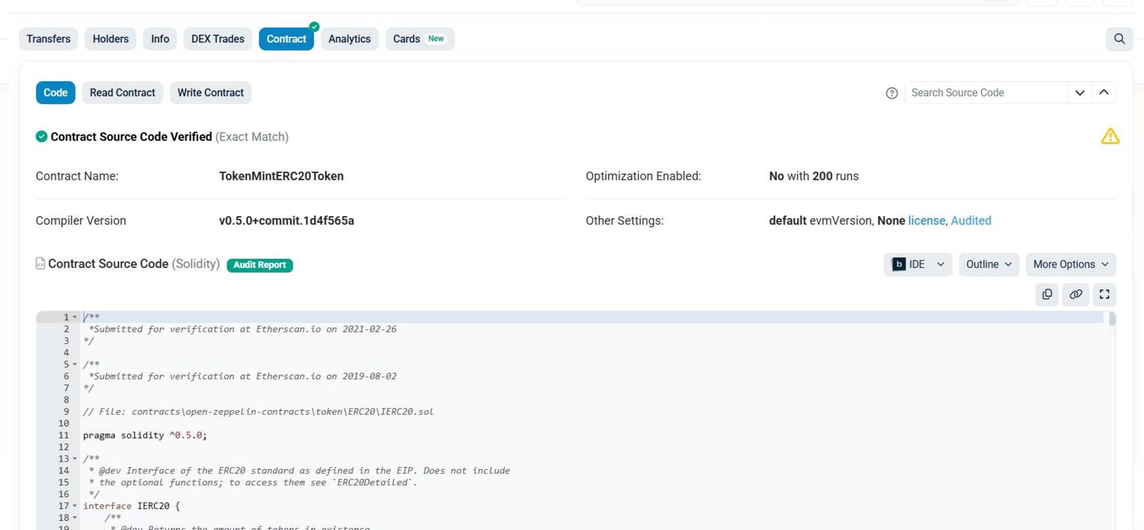Open the Analytics tab
The width and height of the screenshot is (1144, 530).
(349, 39)
